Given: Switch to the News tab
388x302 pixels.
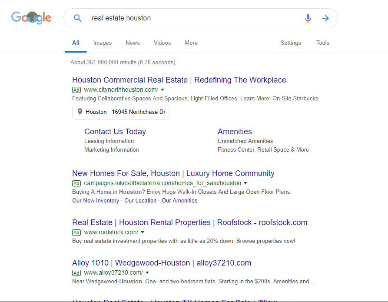Looking at the screenshot, I should tap(133, 43).
